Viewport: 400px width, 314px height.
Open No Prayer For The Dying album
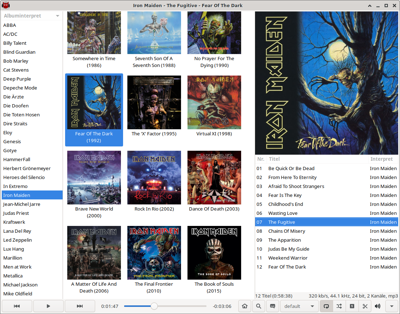tap(214, 33)
